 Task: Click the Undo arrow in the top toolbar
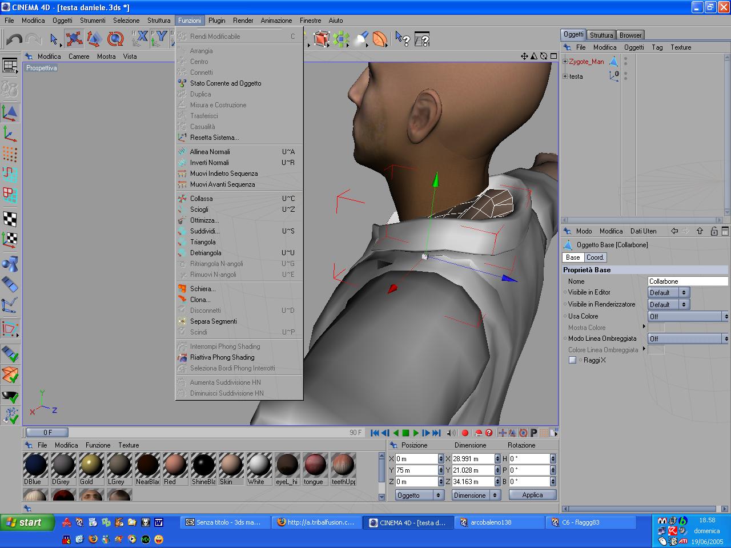(14, 39)
